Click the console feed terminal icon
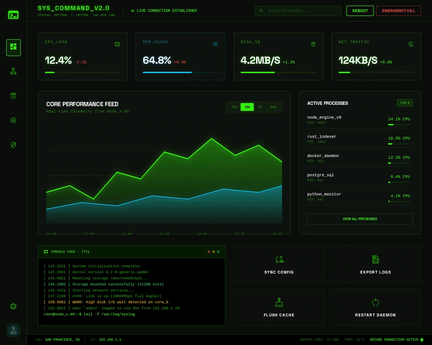 point(46,252)
